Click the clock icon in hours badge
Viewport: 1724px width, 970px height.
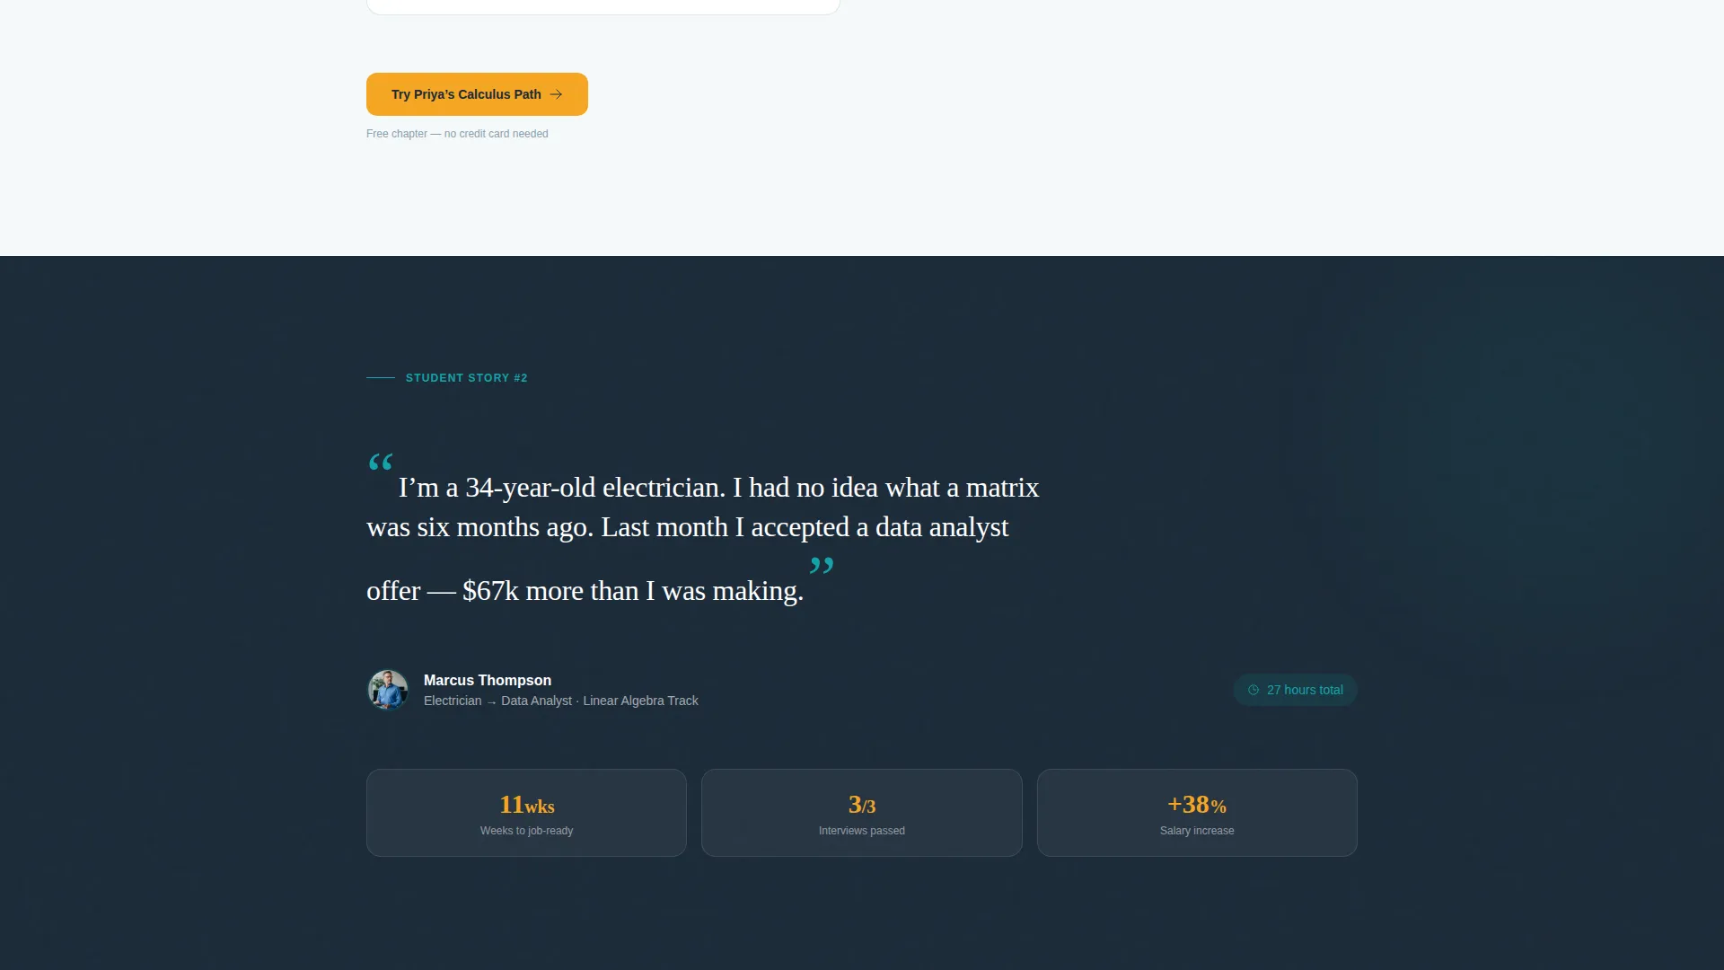pyautogui.click(x=1253, y=690)
